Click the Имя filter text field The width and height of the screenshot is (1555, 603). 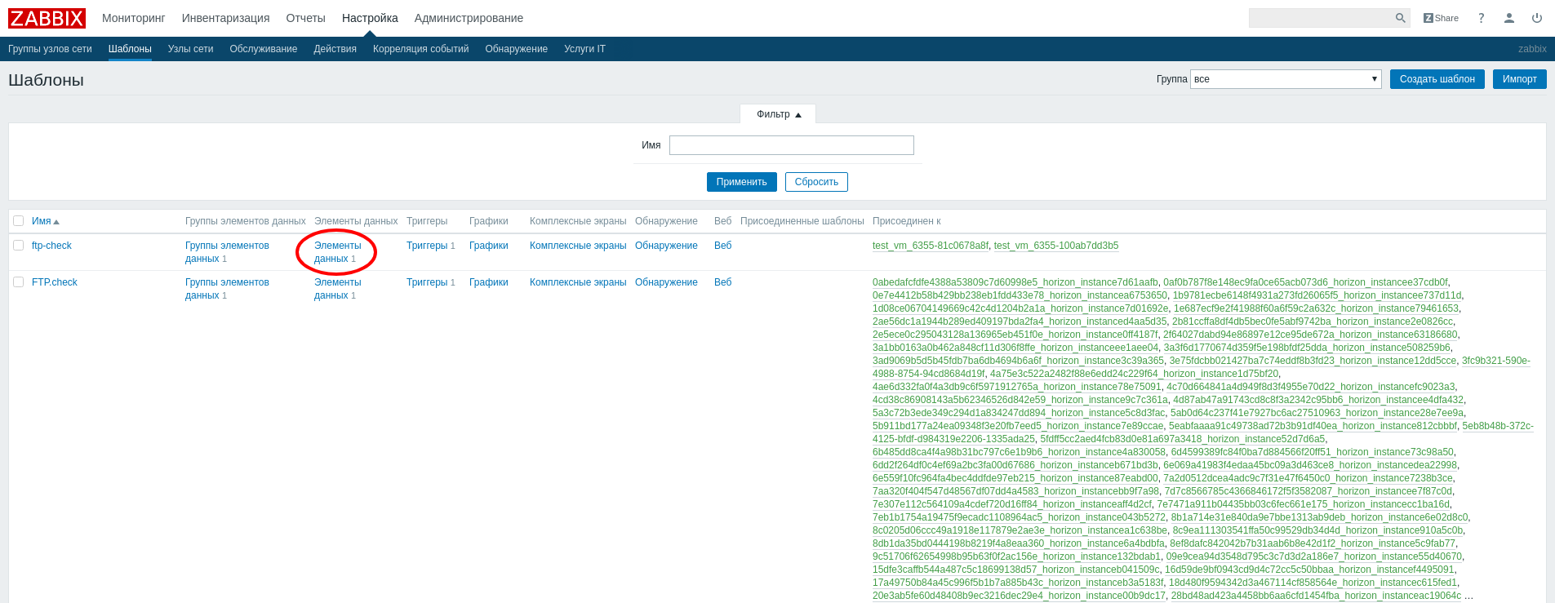tap(791, 145)
